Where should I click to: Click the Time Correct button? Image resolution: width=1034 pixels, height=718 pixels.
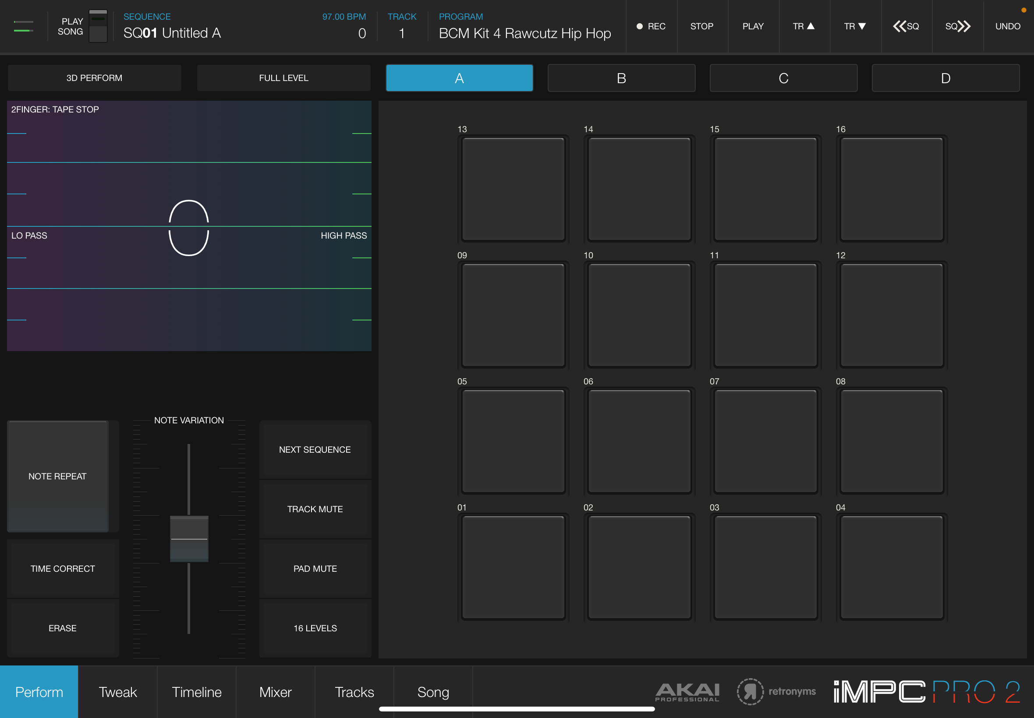pyautogui.click(x=63, y=569)
